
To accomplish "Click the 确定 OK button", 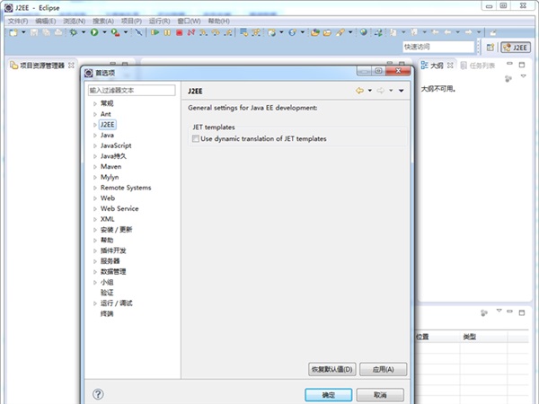I will click(328, 395).
